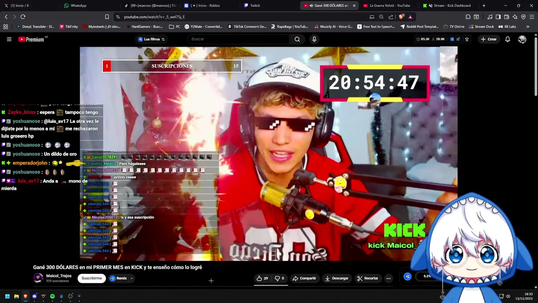538x303 pixels.
Task: Click the address bar URL
Action: (154, 17)
